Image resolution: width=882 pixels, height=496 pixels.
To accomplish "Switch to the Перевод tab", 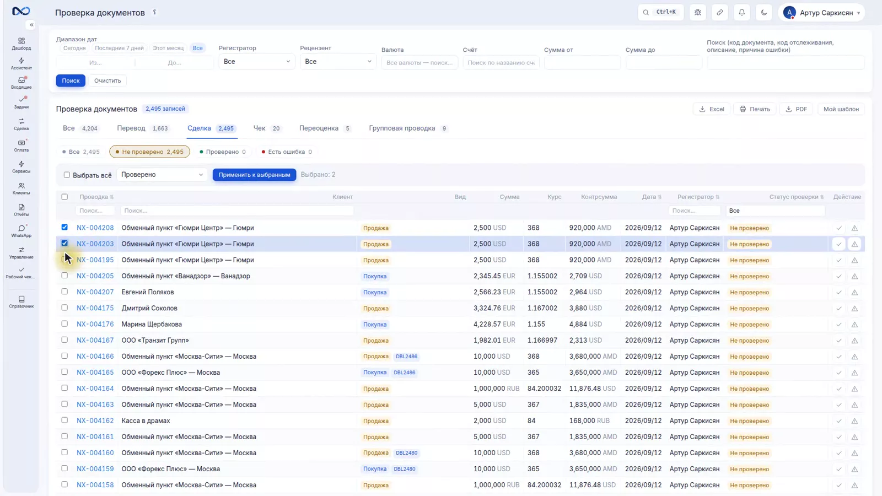I will coord(142,128).
